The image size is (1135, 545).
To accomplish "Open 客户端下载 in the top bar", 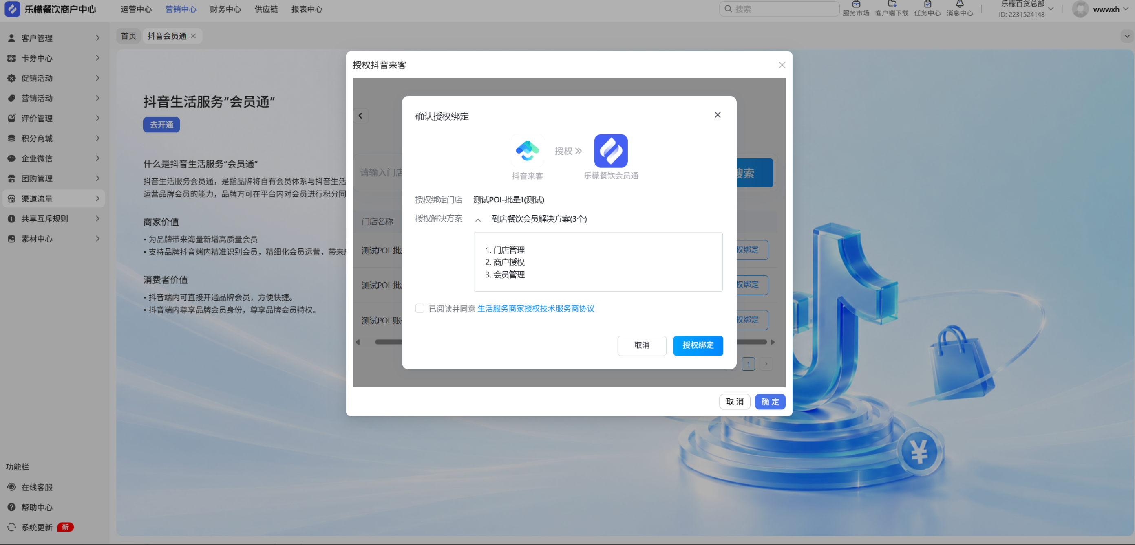I will (891, 9).
